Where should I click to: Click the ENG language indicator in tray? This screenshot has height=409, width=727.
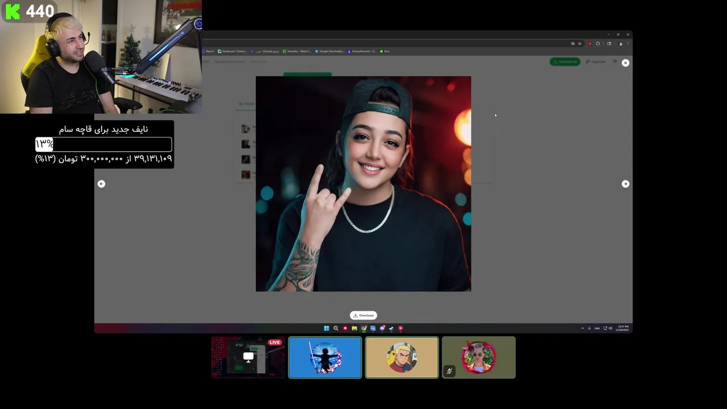[598, 328]
